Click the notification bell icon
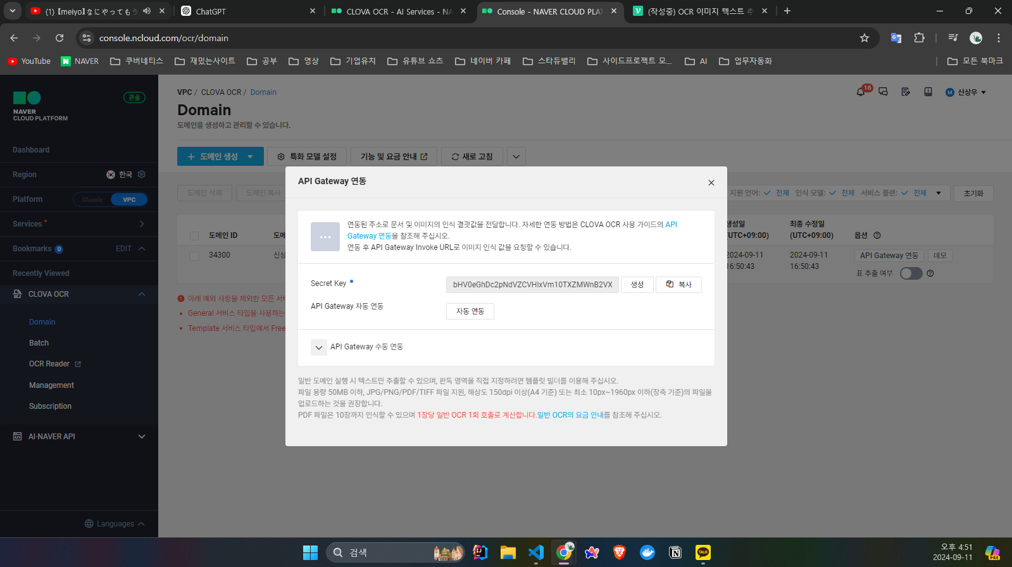The width and height of the screenshot is (1012, 567). point(861,92)
